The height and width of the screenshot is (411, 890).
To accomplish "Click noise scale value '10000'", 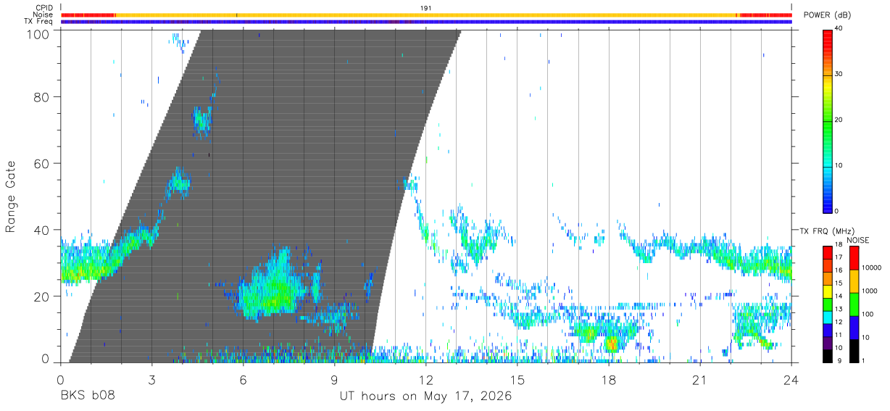I will coord(871,268).
